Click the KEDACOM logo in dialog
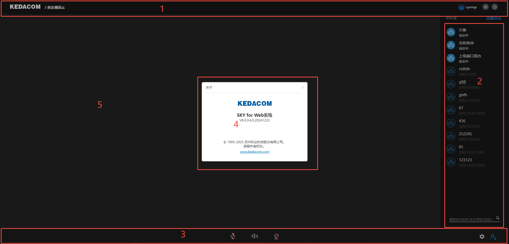Viewport: 509px width, 244px height. pos(255,103)
